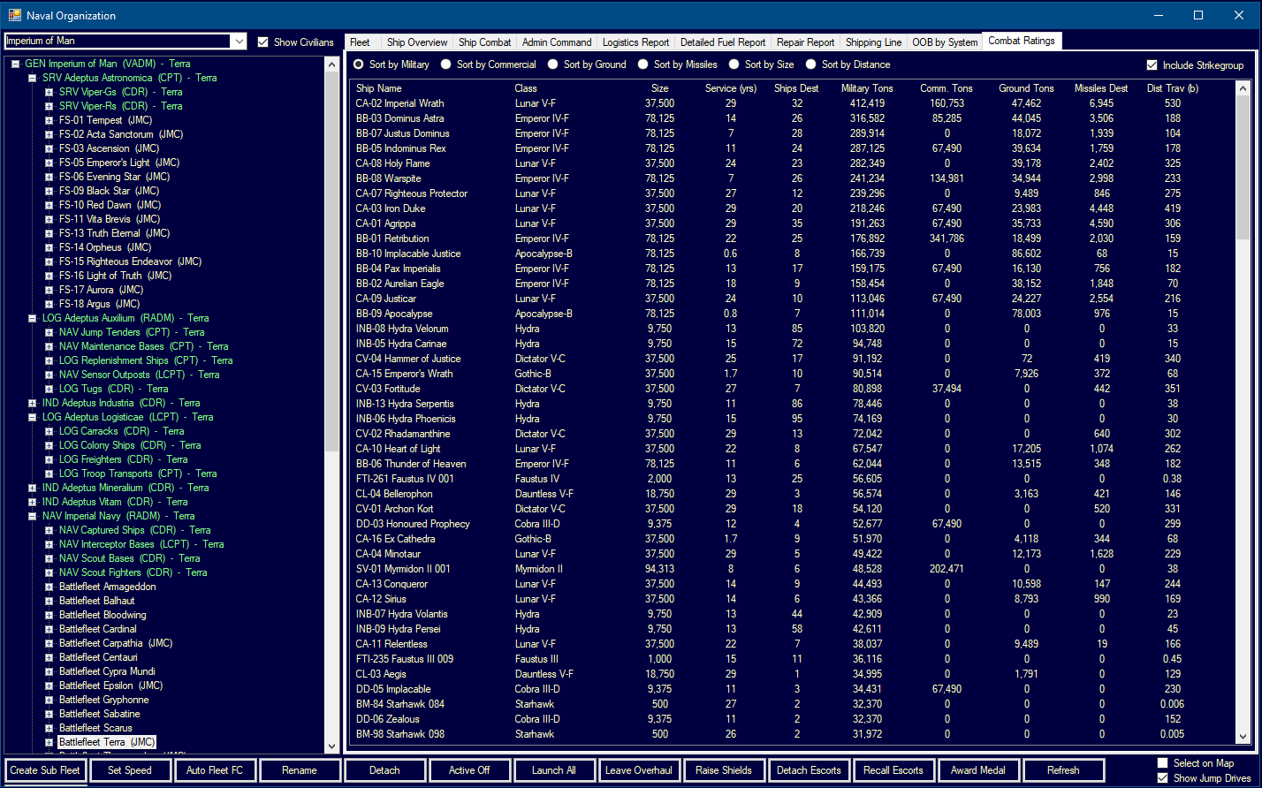Select LOG Troop Transports in tree
Screen dimensions: 1262x788
[x=138, y=474]
